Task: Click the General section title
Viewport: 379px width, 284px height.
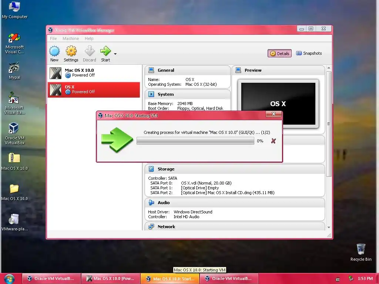Action: click(x=166, y=70)
